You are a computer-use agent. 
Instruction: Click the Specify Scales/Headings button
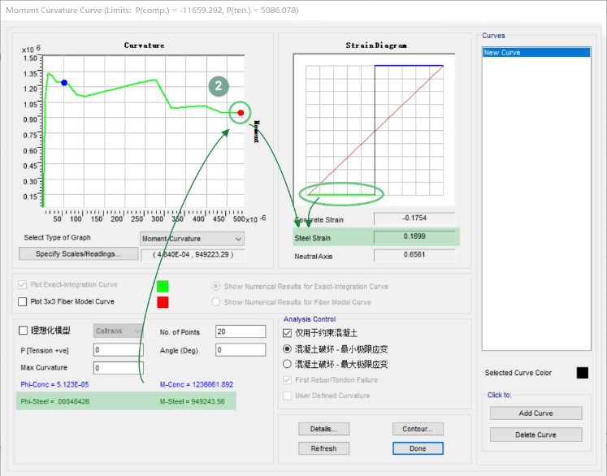click(77, 254)
